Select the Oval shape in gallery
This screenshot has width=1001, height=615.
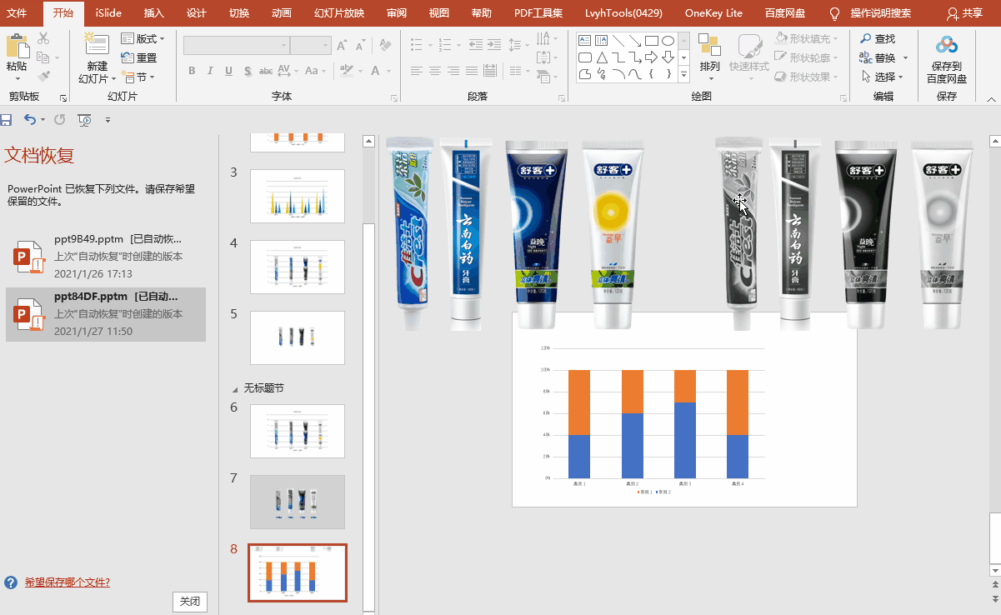[x=668, y=40]
